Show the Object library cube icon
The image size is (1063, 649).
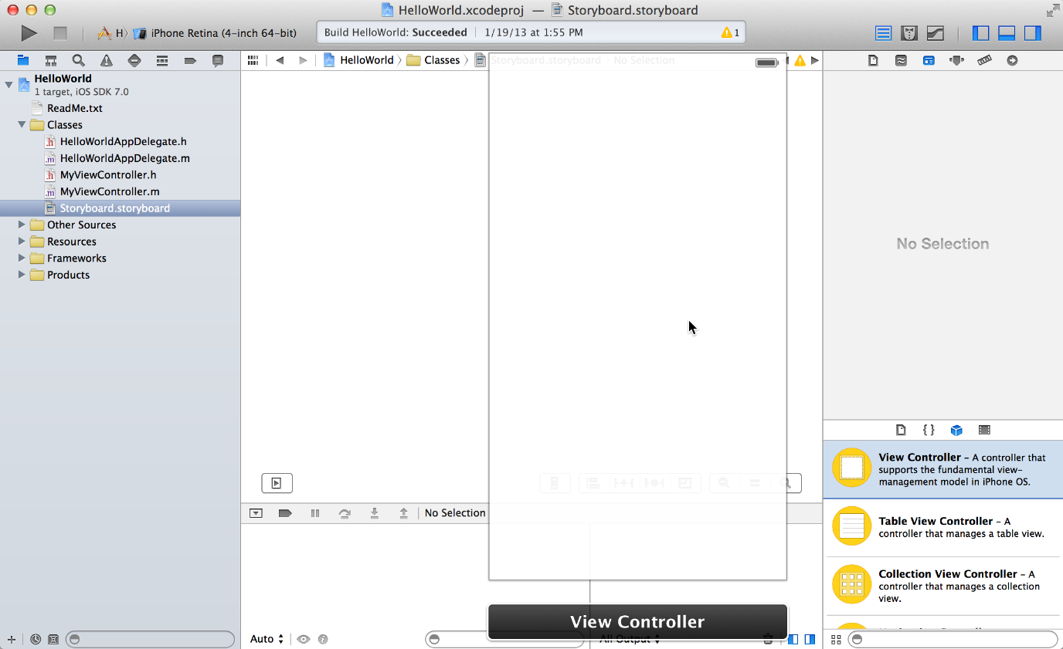tap(956, 430)
